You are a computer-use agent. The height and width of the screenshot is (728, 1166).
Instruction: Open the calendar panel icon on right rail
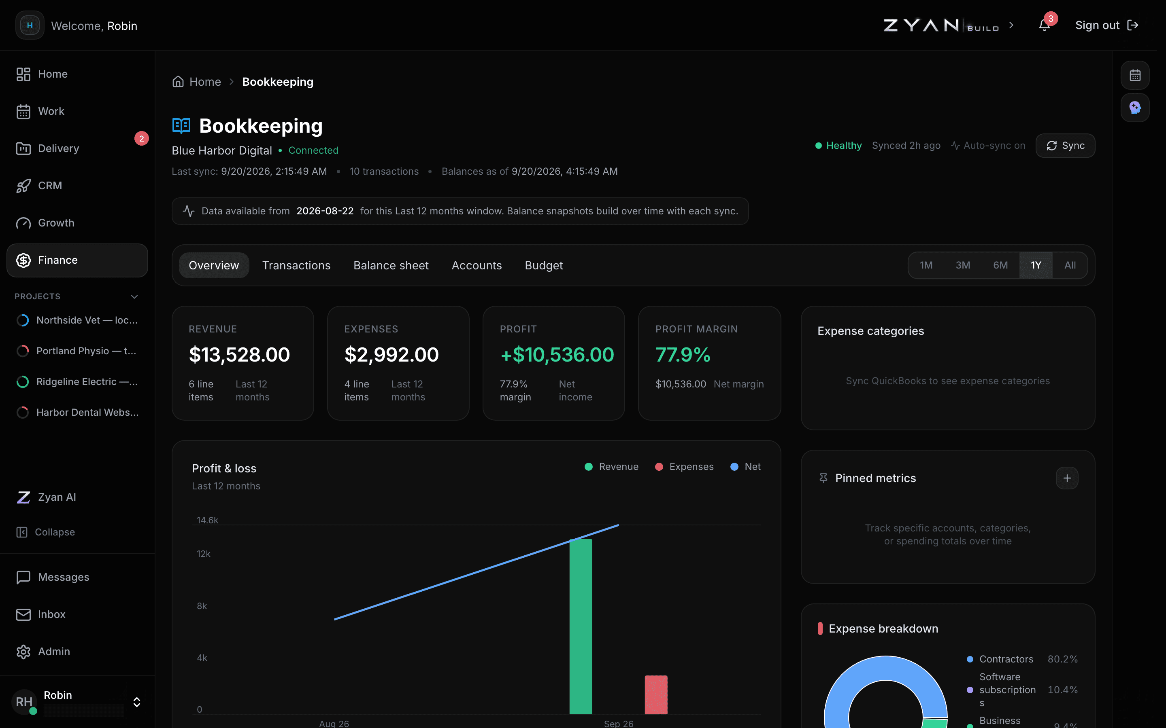pos(1135,75)
